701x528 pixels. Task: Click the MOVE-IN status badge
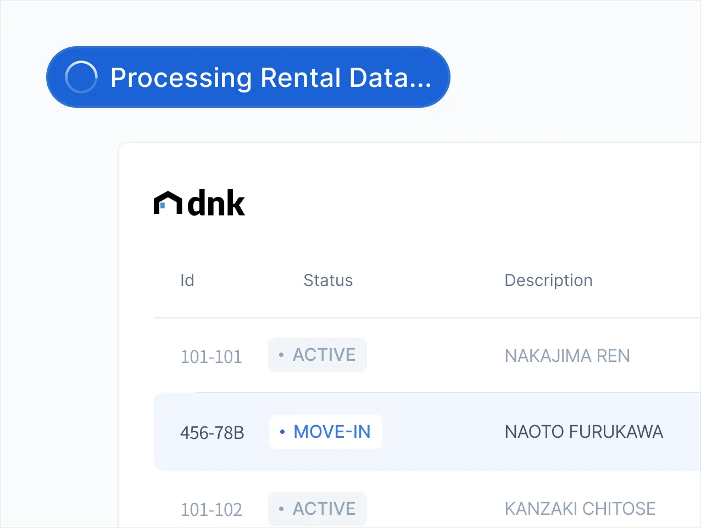326,432
